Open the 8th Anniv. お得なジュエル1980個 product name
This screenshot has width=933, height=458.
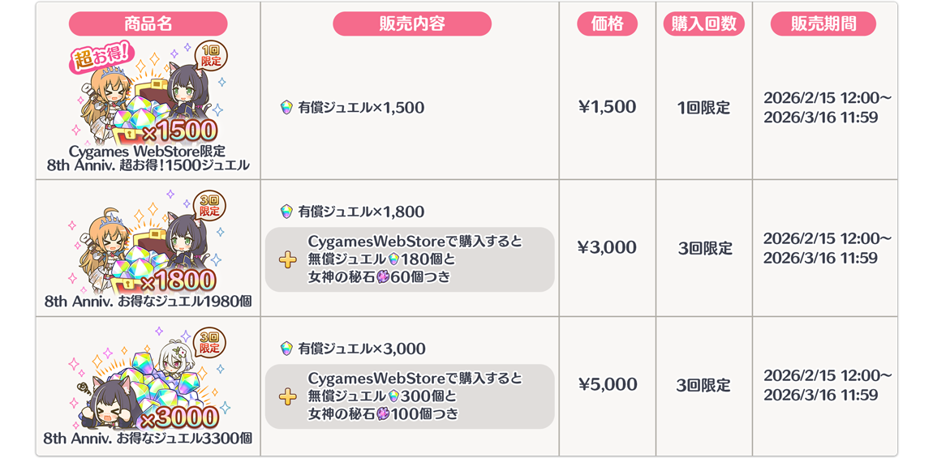pos(148,302)
